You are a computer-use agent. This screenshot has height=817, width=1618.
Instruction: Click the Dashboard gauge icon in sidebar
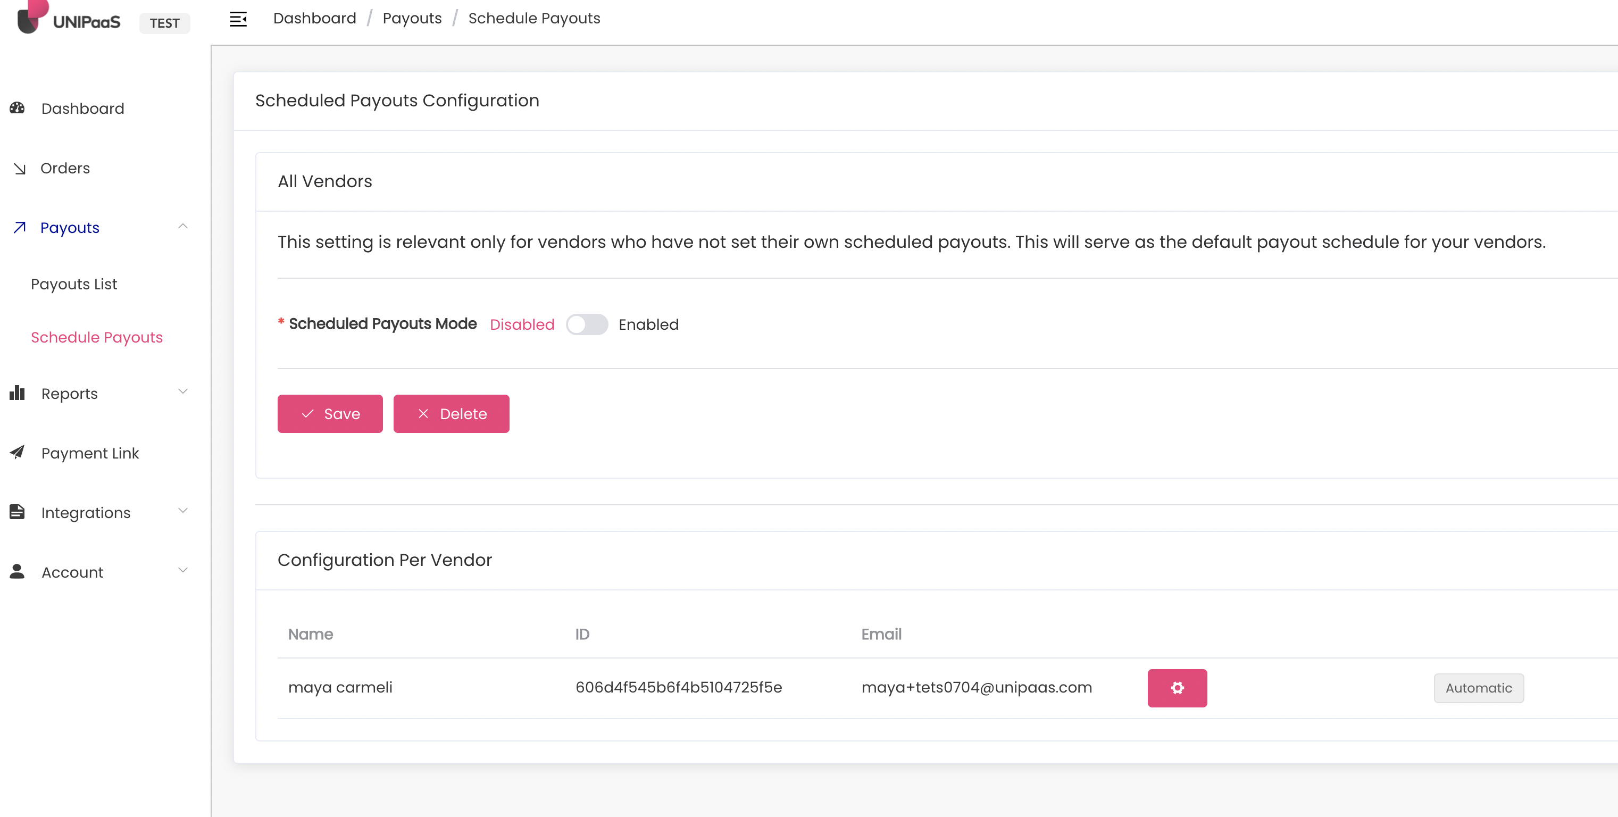(17, 108)
